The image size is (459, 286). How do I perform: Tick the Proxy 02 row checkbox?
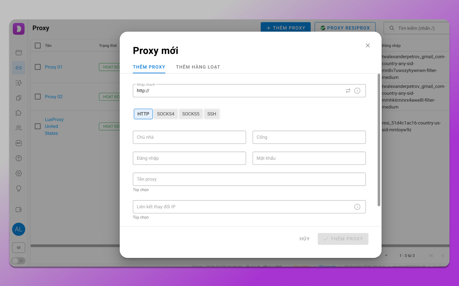pos(38,97)
